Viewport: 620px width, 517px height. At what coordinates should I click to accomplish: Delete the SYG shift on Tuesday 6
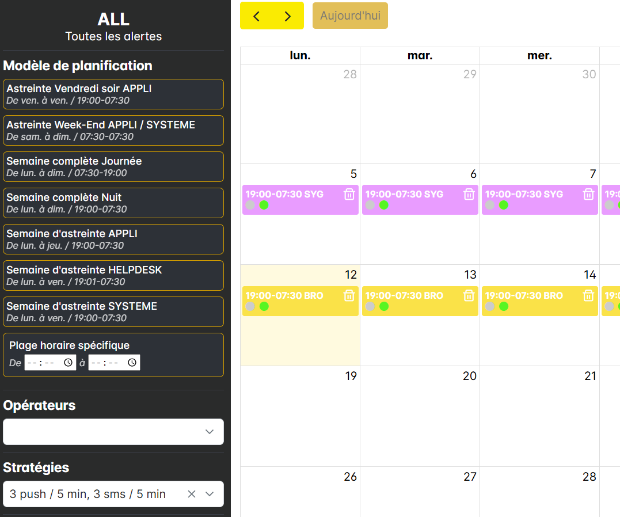pos(469,194)
